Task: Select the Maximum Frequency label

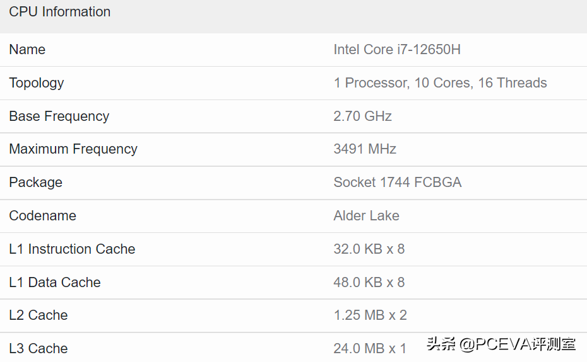Action: pos(73,149)
